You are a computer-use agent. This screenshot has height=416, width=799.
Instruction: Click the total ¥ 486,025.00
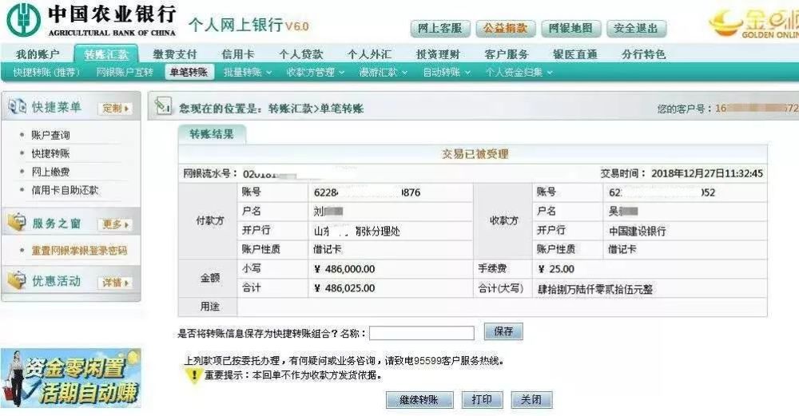(344, 288)
